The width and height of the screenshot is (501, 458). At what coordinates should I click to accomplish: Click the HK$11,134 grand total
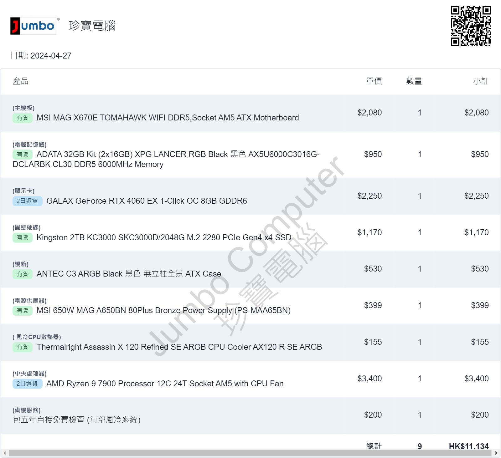coord(469,446)
